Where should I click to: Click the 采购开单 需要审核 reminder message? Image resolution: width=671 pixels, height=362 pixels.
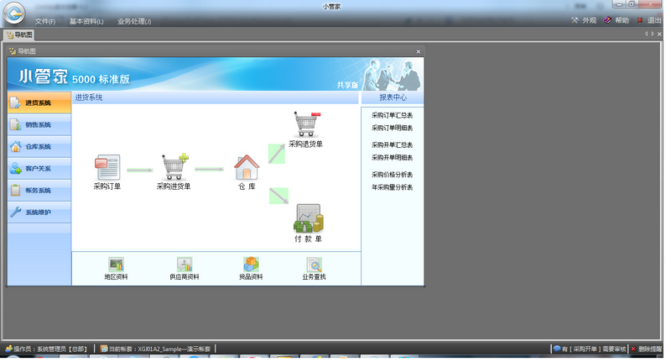590,349
